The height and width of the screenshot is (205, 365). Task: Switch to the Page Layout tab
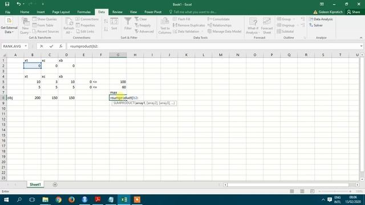(x=61, y=12)
